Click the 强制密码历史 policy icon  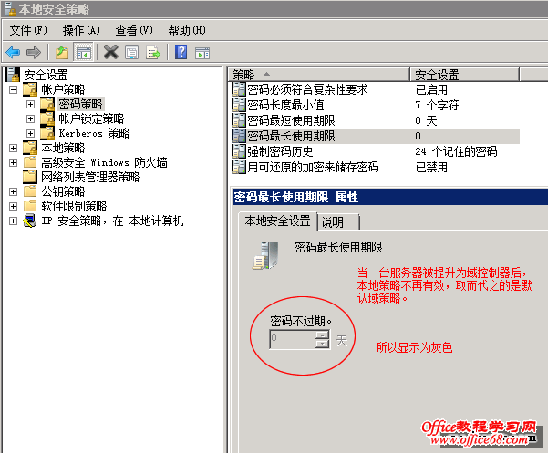tap(239, 151)
